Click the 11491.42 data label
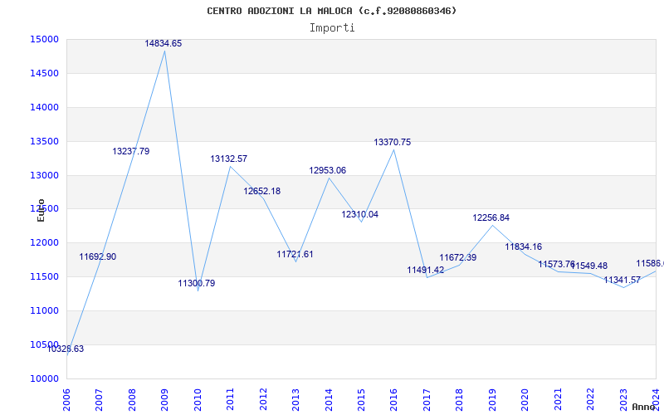This screenshot has height=415, width=664. tap(426, 270)
